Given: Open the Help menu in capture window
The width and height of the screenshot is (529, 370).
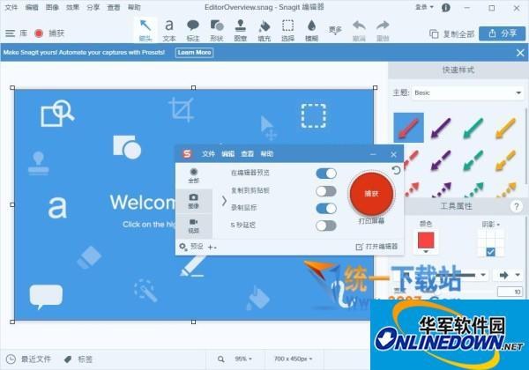Looking at the screenshot, I should coord(267,154).
